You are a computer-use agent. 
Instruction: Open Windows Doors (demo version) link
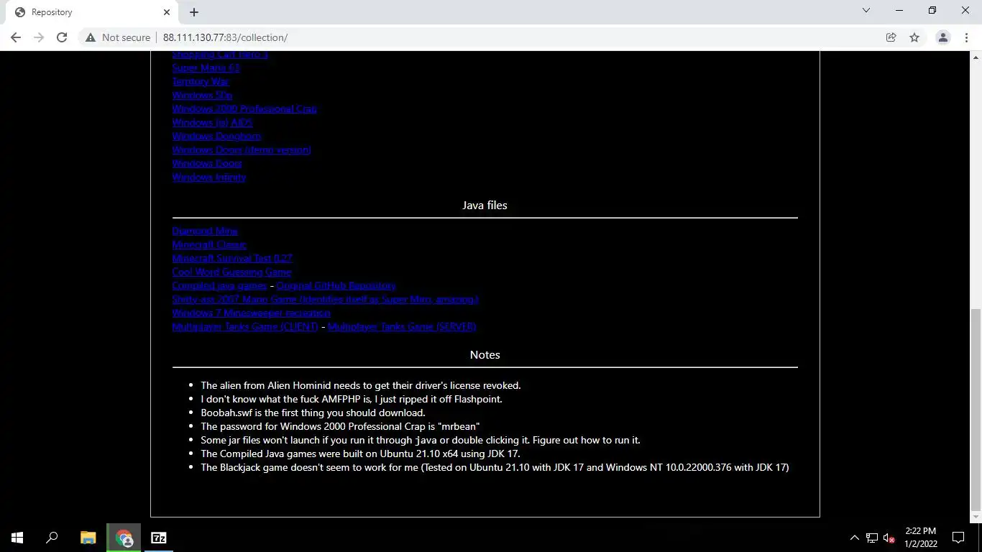coord(242,149)
